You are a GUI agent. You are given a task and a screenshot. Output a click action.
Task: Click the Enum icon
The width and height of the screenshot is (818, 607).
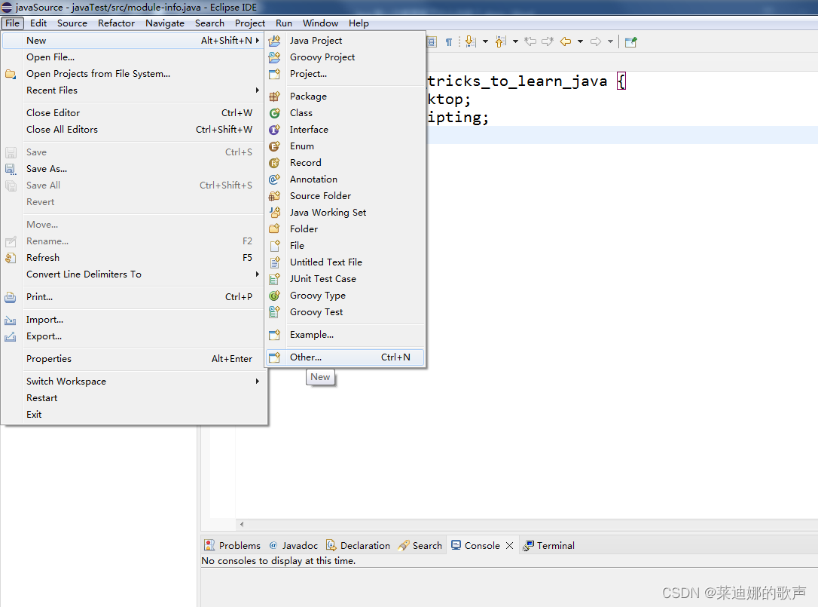274,146
